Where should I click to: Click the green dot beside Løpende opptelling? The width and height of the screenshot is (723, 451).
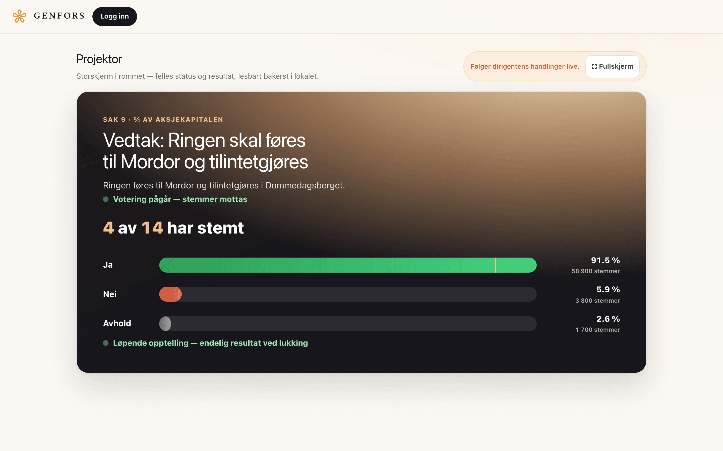(106, 343)
